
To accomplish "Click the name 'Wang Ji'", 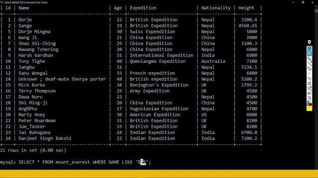I will pyautogui.click(x=28, y=38).
